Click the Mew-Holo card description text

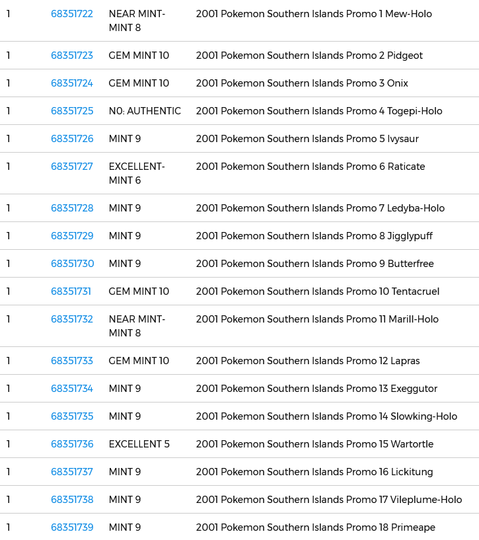tap(314, 14)
